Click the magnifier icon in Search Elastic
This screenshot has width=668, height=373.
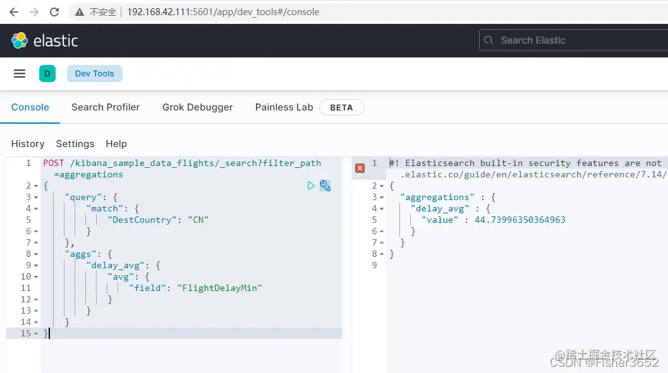tap(489, 40)
